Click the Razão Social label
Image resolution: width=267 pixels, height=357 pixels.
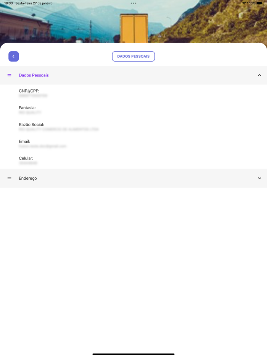31,125
